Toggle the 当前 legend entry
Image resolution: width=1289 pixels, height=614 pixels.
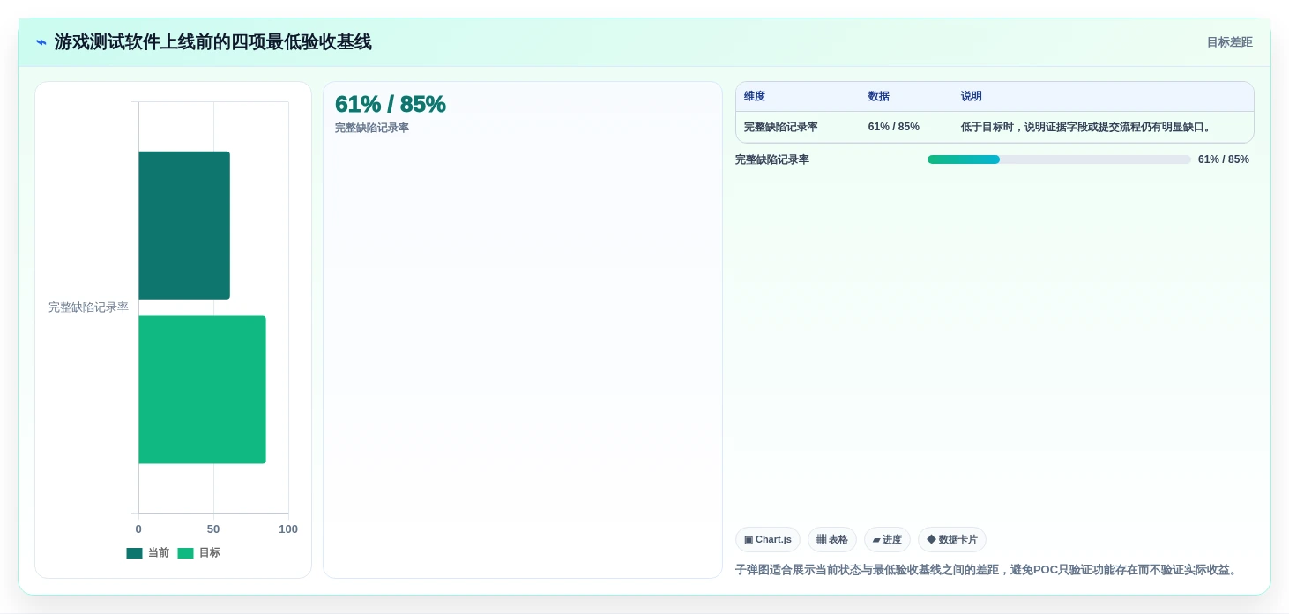click(147, 553)
